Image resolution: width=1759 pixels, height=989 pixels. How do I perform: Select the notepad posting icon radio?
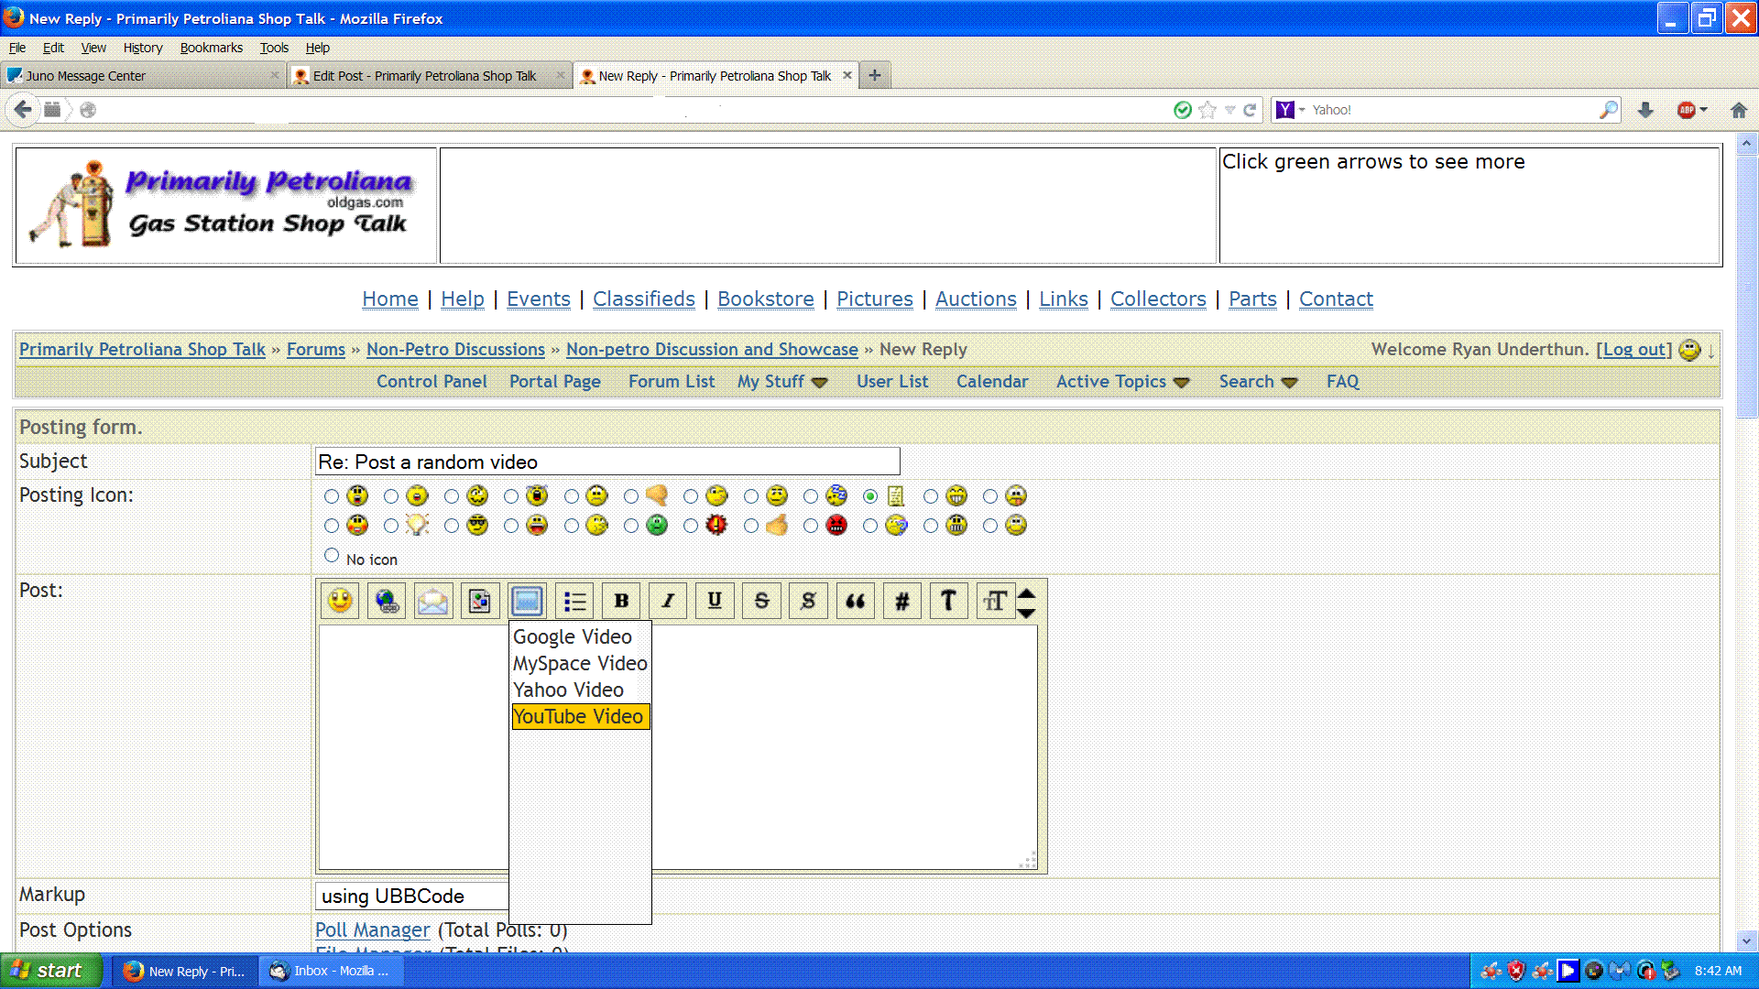tap(870, 496)
